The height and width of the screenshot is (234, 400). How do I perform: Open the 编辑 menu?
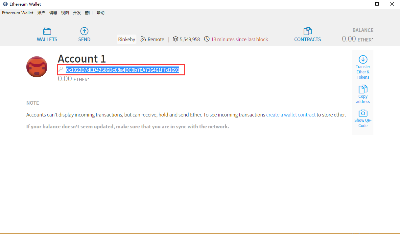[x=53, y=13]
